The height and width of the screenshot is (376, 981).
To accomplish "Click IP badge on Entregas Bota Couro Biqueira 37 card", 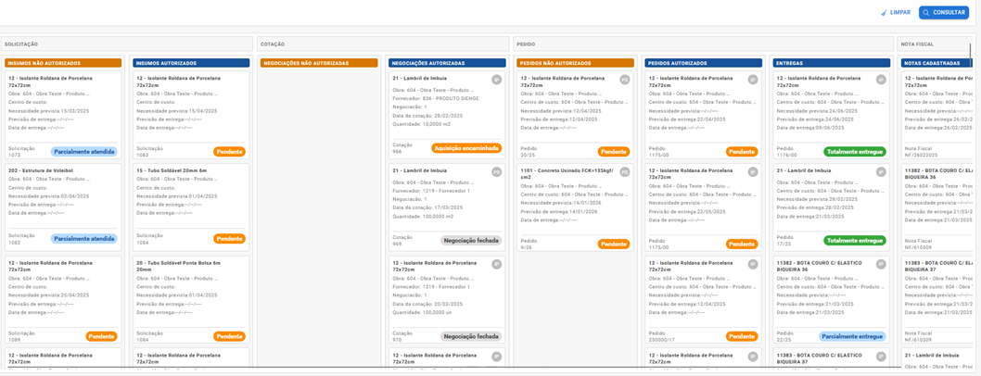I will coord(880,357).
